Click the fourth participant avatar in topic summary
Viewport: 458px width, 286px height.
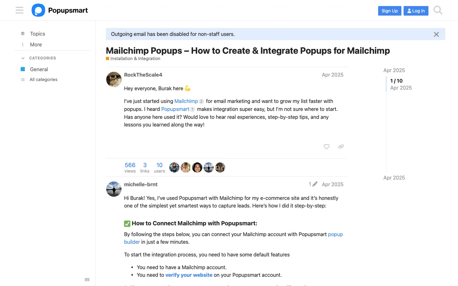coord(209,167)
